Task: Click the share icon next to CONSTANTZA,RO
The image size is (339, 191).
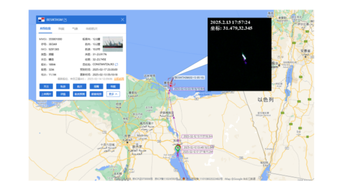Action: [116, 64]
